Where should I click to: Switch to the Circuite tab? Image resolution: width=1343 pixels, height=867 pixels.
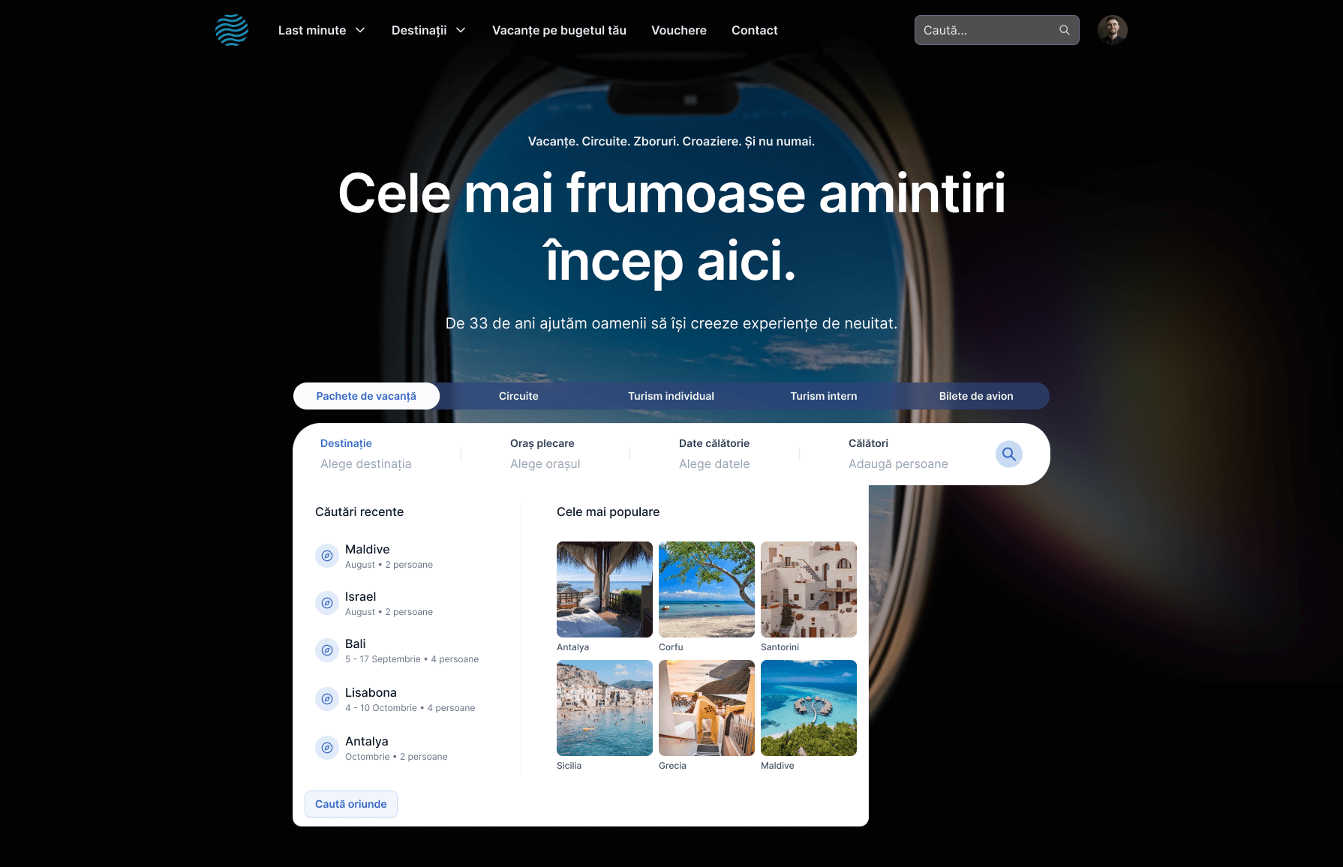click(x=518, y=396)
